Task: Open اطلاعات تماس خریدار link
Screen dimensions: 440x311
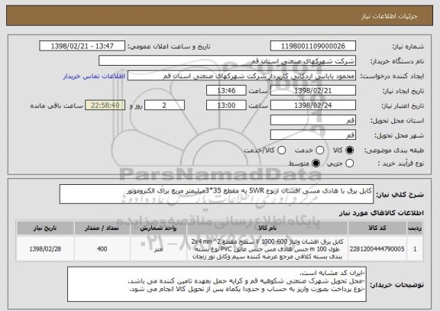Action: [x=94, y=76]
